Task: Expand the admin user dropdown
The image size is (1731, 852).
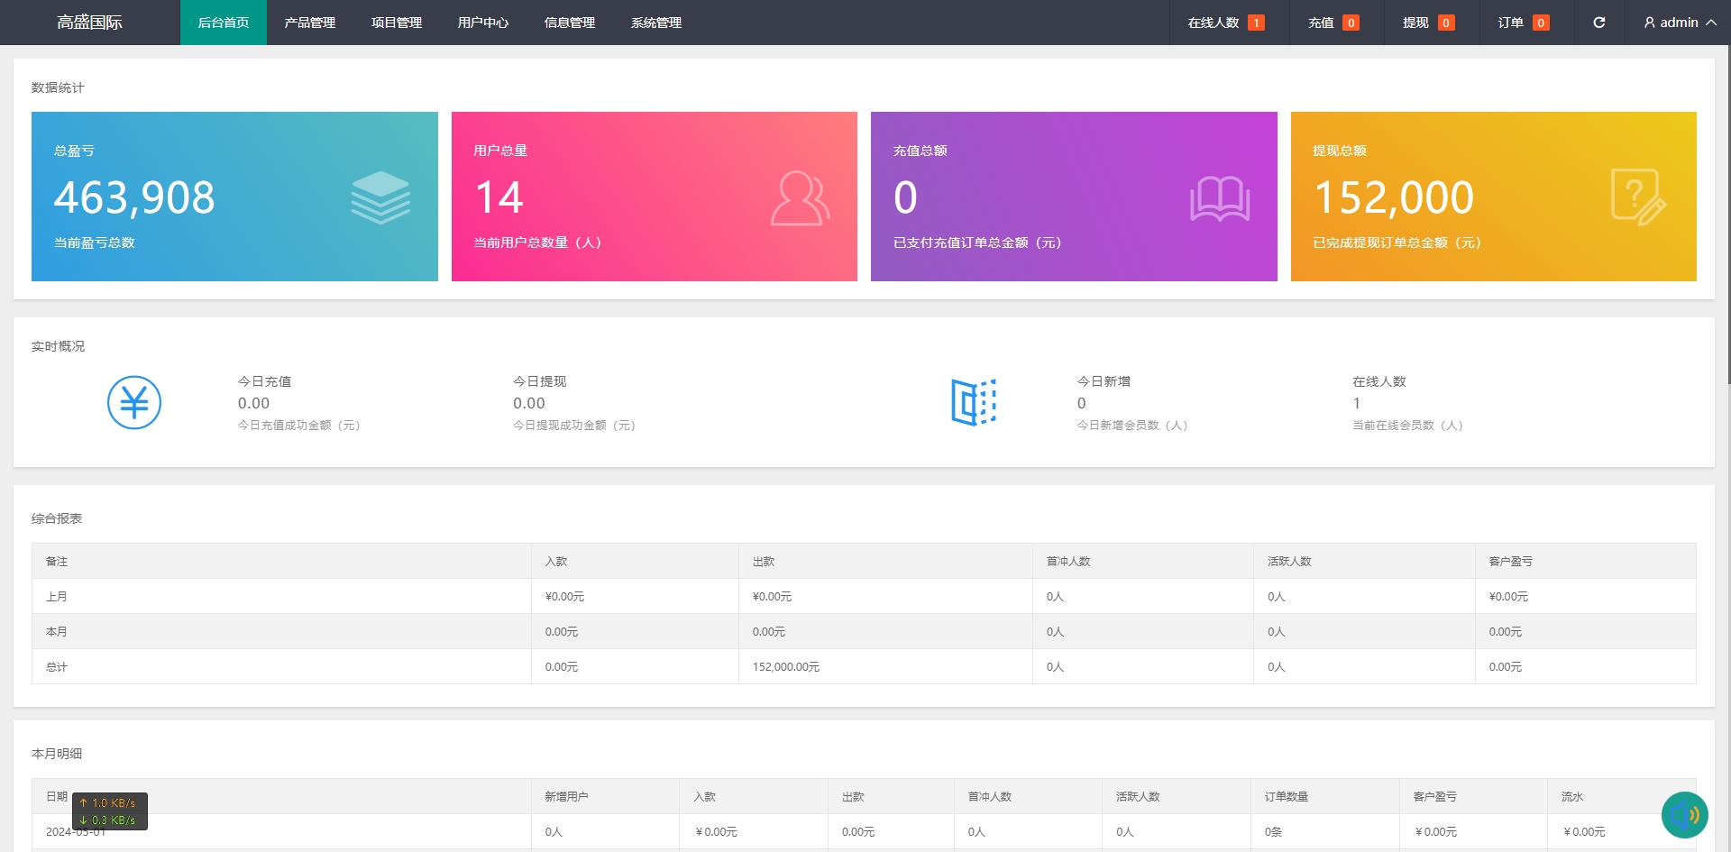Action: pos(1679,23)
